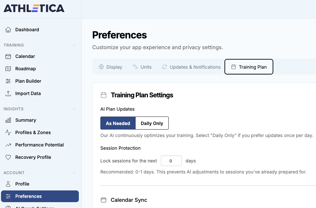Open the Profile account page
Viewport: 316px width, 208px height.
[22, 184]
